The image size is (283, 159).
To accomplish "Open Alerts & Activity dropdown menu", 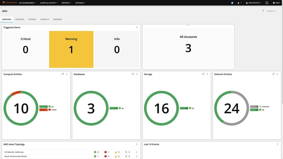I will pyautogui.click(x=49, y=3).
